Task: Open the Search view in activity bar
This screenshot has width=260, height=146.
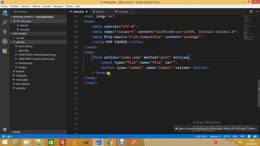Action: (x=5, y=22)
